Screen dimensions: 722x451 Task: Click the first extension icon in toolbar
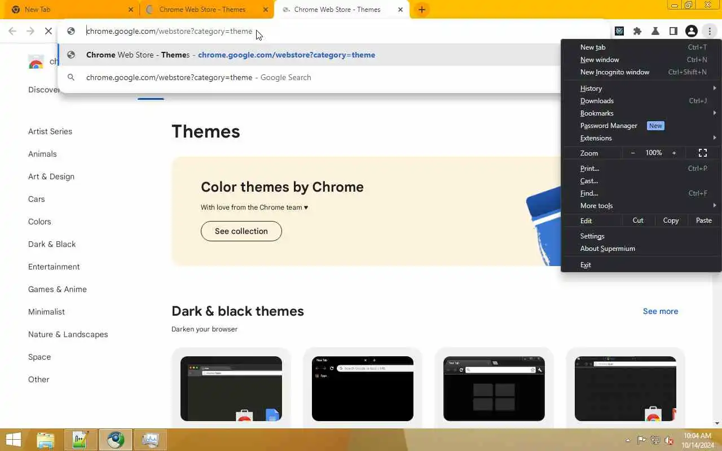pos(619,31)
